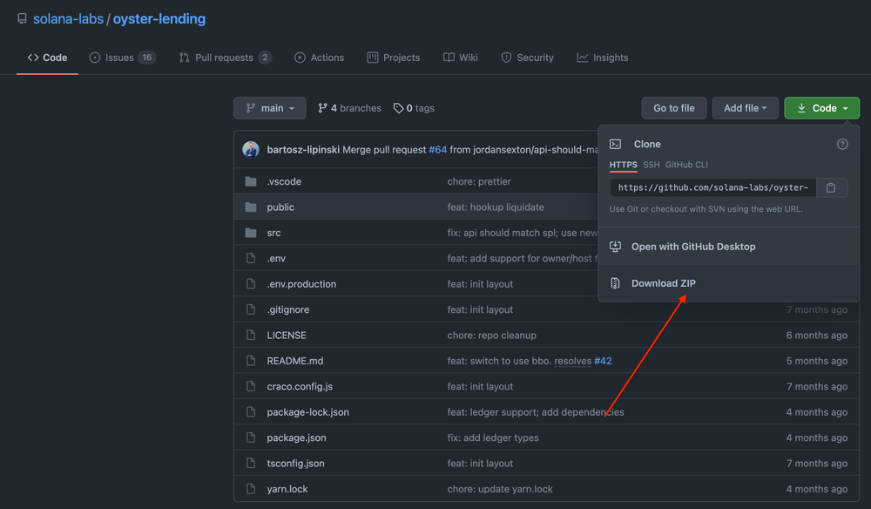Open the issue #42 link in README.md commit
Image resolution: width=871 pixels, height=509 pixels.
point(603,361)
